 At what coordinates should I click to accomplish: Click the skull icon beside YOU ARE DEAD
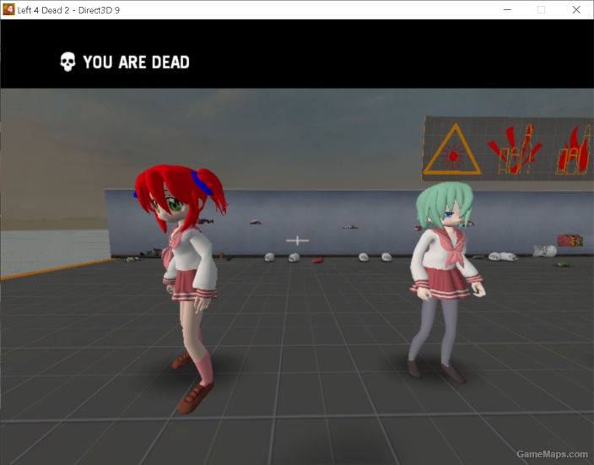click(x=67, y=62)
